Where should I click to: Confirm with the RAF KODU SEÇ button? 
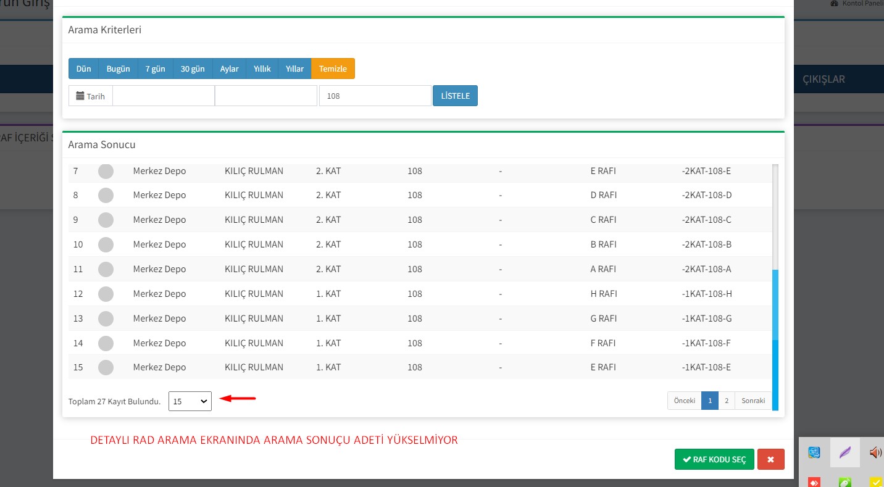pos(714,459)
